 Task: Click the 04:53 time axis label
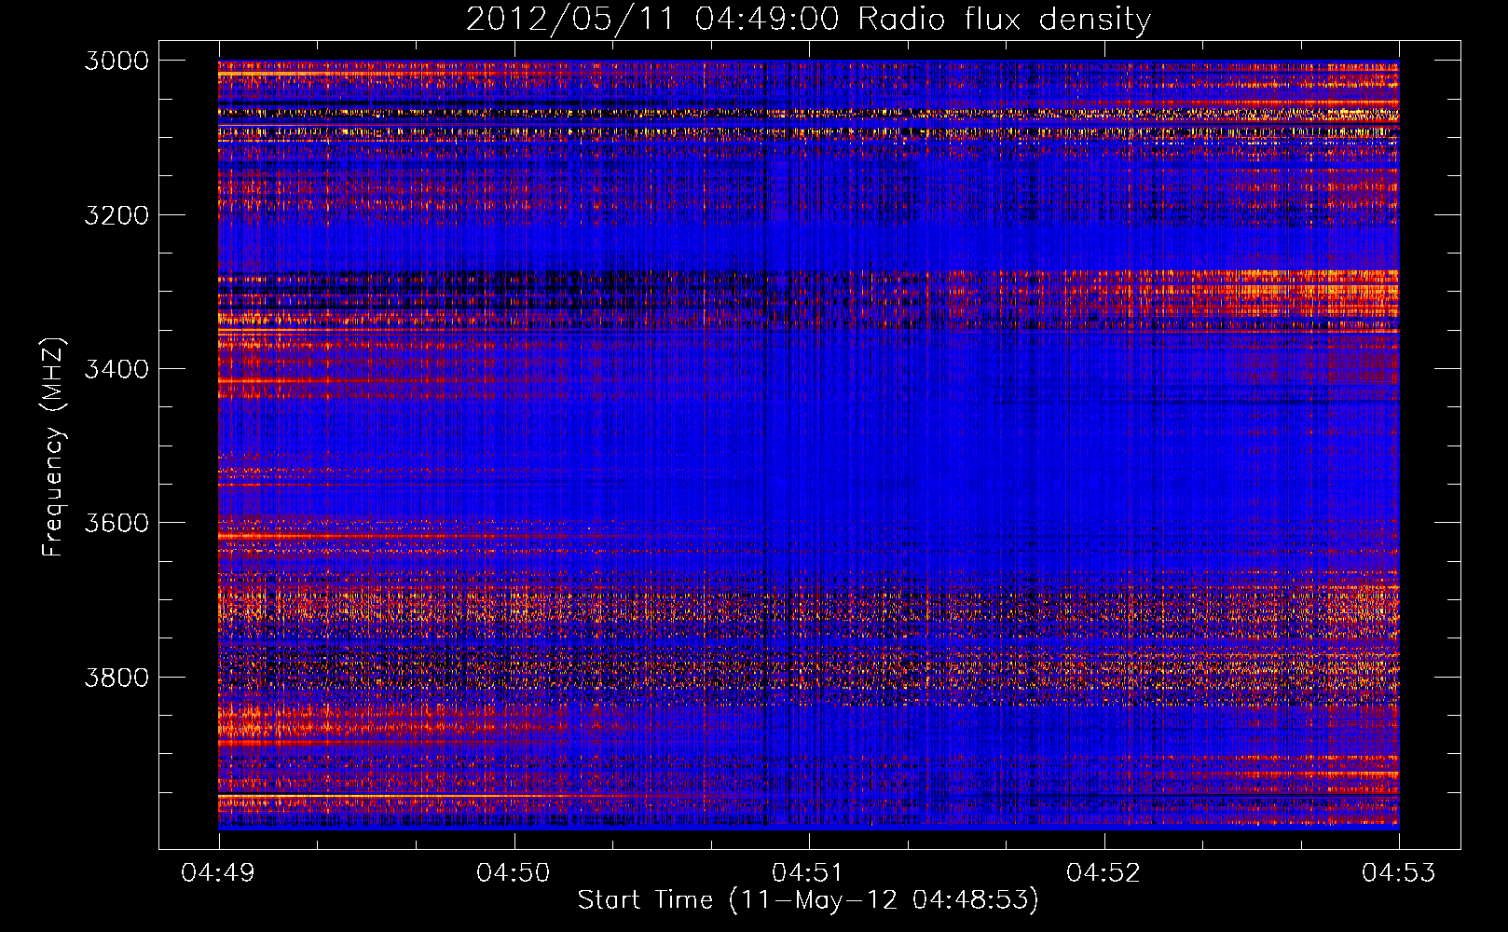[x=1399, y=873]
